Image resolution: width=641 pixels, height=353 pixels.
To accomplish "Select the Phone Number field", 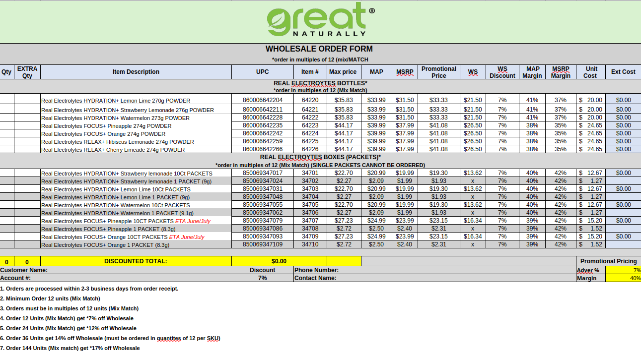I will (x=432, y=270).
